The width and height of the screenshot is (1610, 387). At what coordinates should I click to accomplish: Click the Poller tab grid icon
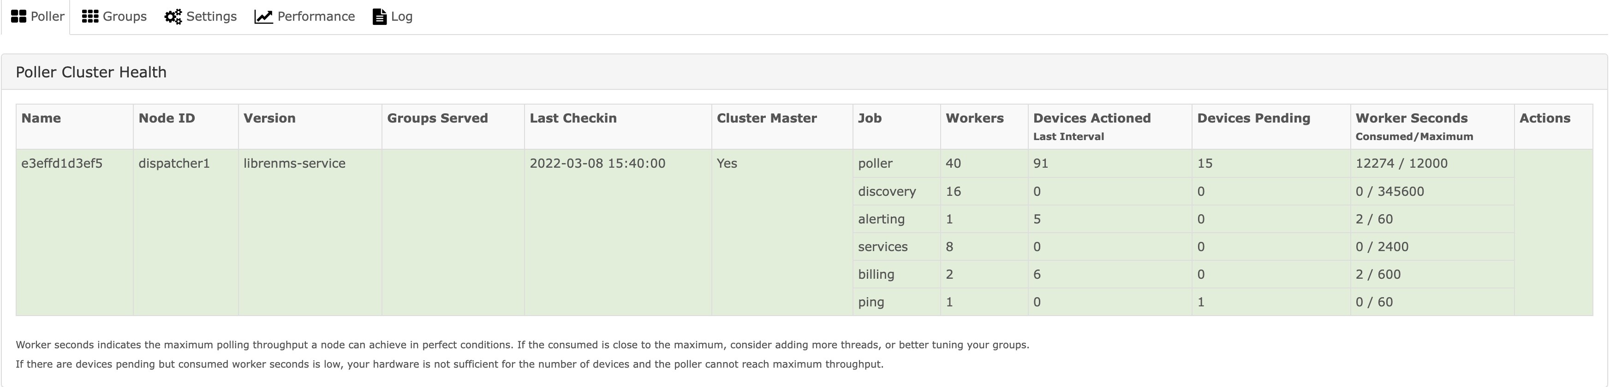(19, 17)
